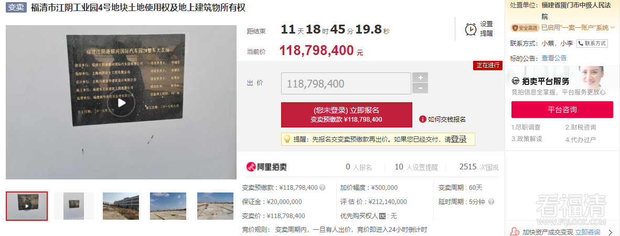Image resolution: width=620 pixels, height=236 pixels.
Task: Click the red 立即报名 register button
Action: click(x=346, y=115)
